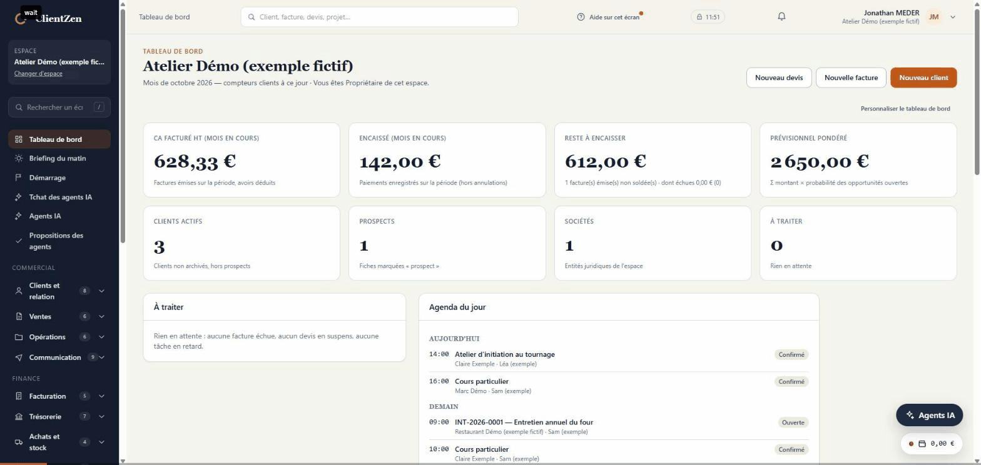Click the lock timer showing 11:51
Viewport: 981px width, 465px height.
[x=708, y=17]
